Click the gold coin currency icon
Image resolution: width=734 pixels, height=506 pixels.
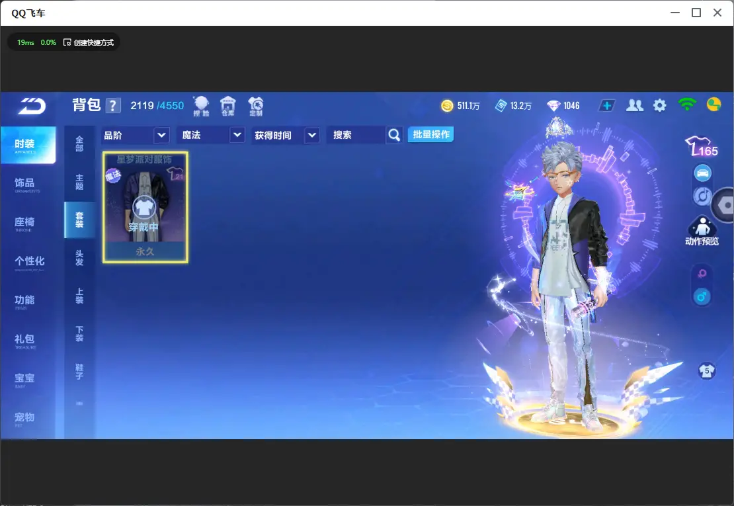pos(447,106)
